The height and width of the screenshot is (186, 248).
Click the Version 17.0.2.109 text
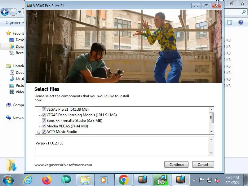(x=50, y=143)
